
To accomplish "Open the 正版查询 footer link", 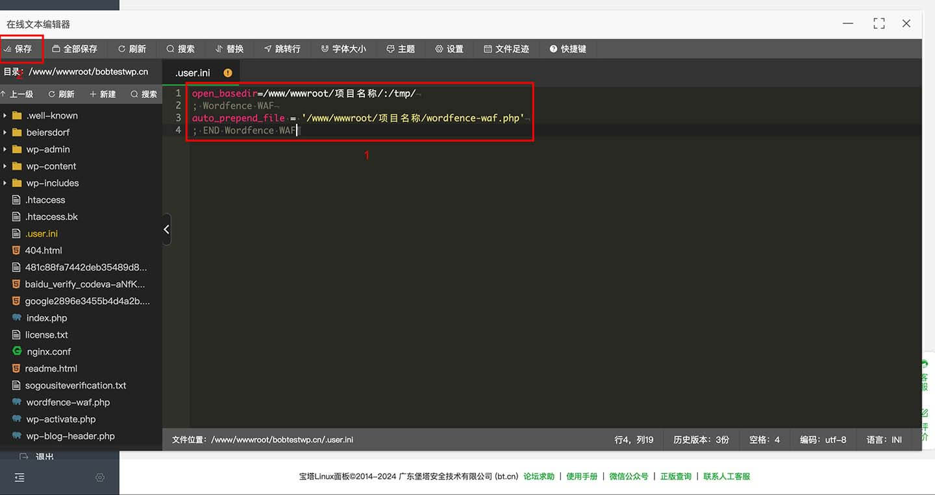I will click(676, 476).
